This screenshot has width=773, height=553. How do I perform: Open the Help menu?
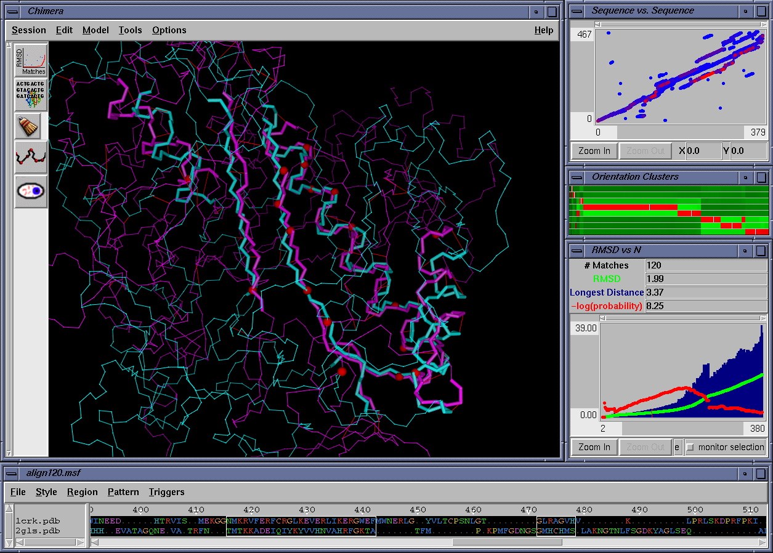[x=544, y=30]
